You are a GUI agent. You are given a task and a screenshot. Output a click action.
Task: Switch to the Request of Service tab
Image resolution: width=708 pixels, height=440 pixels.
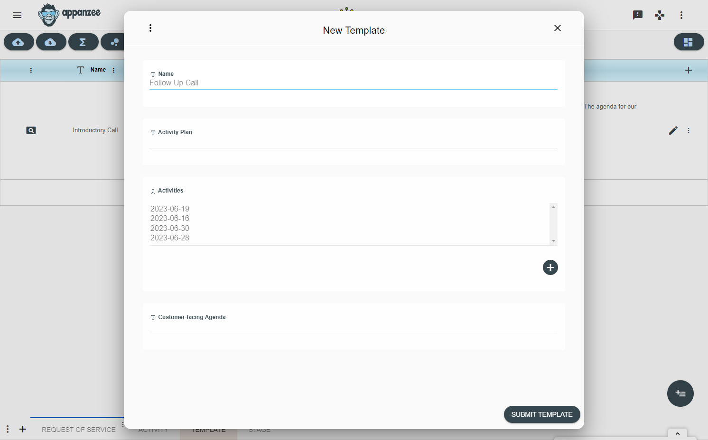(78, 430)
